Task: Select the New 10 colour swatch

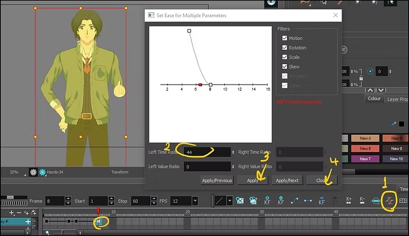Action: click(395, 159)
